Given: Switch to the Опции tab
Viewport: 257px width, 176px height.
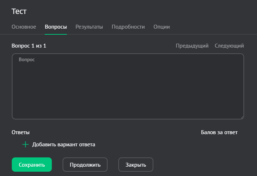Looking at the screenshot, I should 162,27.
